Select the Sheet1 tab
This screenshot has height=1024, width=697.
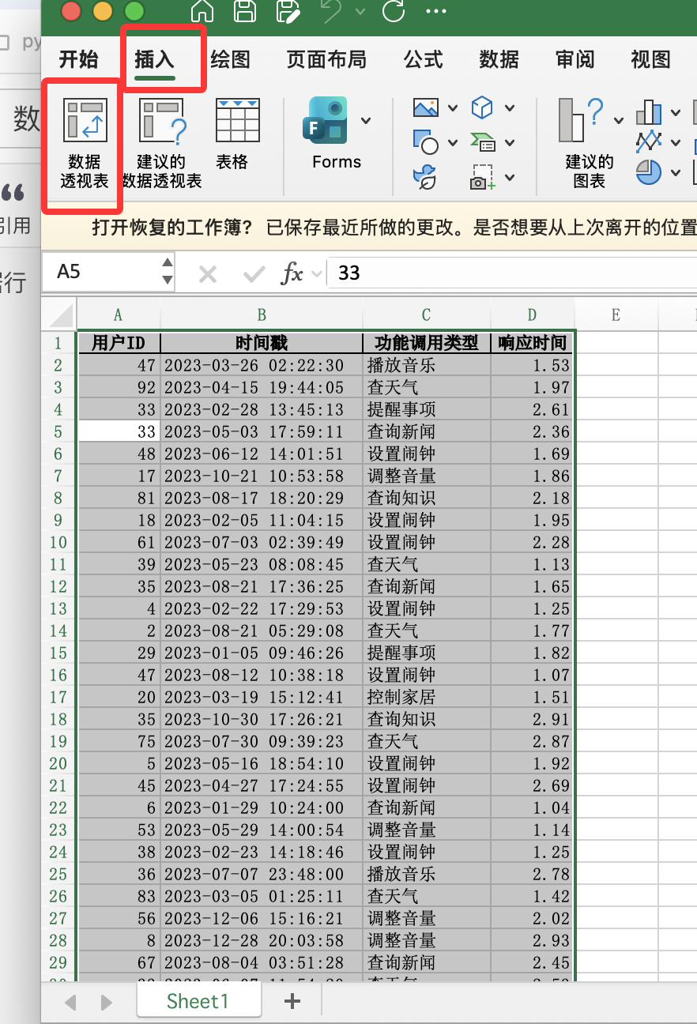(x=198, y=1001)
